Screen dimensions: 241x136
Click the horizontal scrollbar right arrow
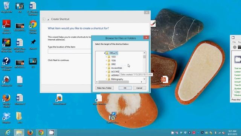(142, 82)
